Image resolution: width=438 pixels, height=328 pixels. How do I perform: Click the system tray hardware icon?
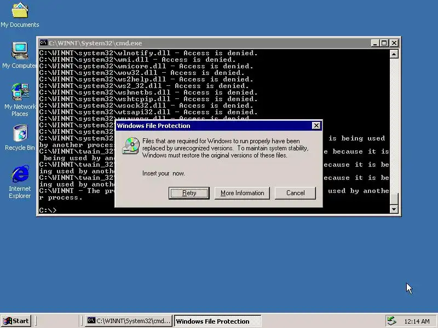391,321
